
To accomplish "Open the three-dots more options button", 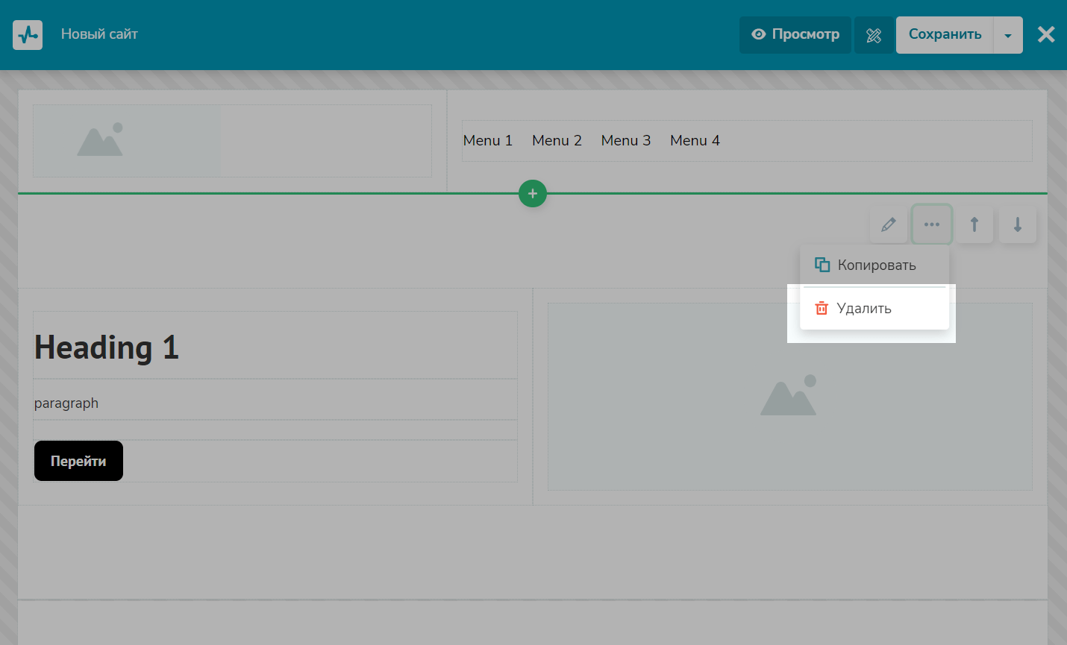I will 931,224.
